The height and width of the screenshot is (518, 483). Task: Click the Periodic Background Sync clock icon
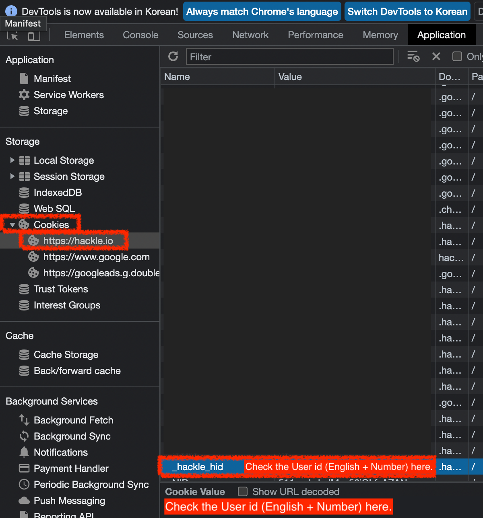[24, 484]
